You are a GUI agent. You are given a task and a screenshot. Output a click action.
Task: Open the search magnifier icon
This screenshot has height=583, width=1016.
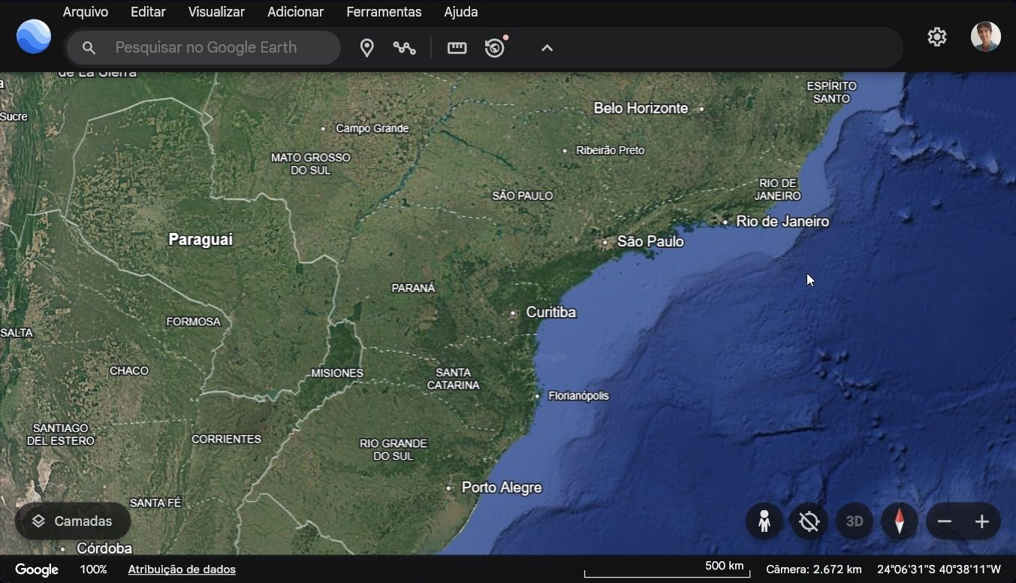[x=89, y=47]
